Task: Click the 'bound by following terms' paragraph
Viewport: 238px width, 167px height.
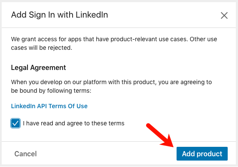Action: pos(111,86)
